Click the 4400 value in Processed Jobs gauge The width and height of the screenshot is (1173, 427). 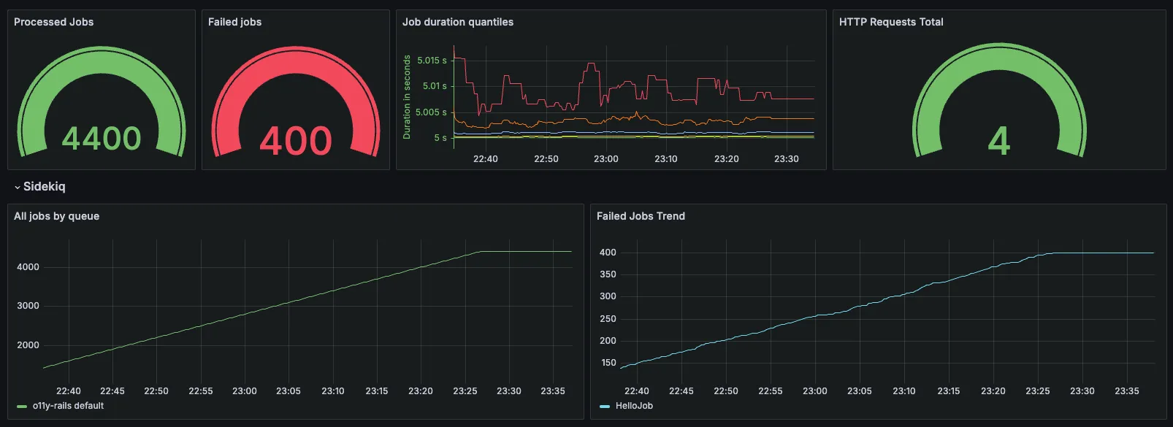click(x=102, y=139)
